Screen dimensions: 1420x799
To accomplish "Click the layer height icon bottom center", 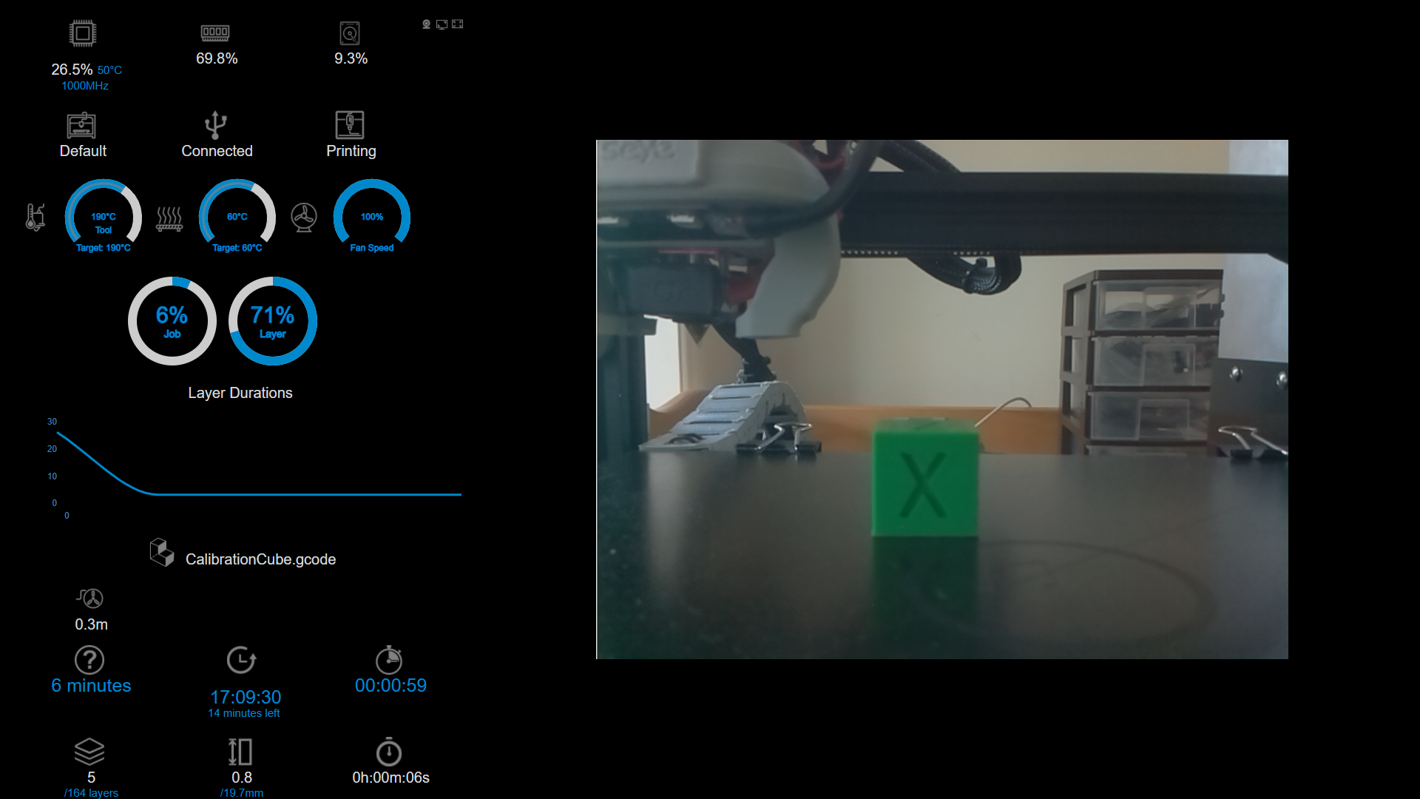I will 240,751.
